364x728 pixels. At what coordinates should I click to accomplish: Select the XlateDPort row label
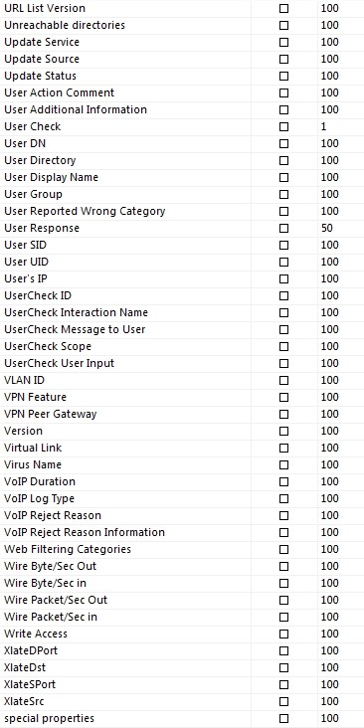[31, 651]
